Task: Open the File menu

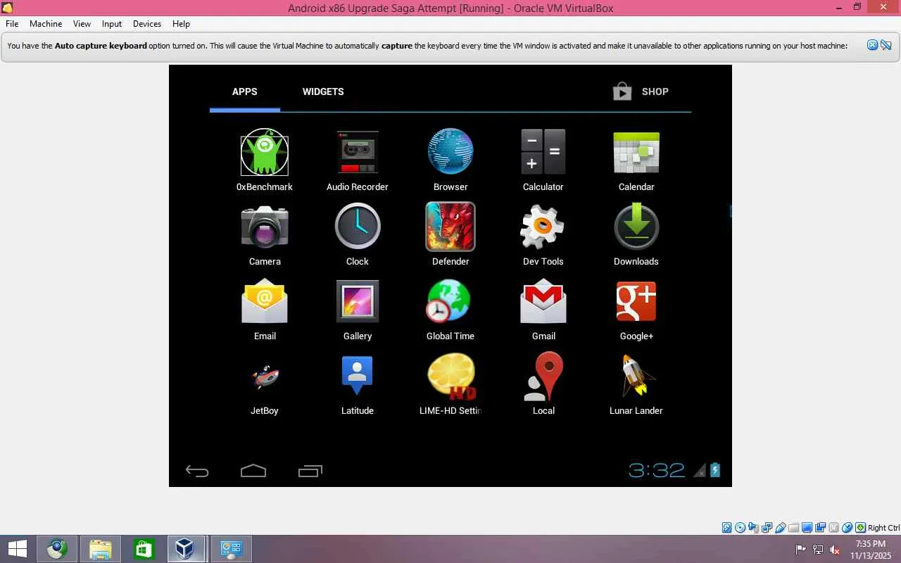Action: click(x=12, y=23)
